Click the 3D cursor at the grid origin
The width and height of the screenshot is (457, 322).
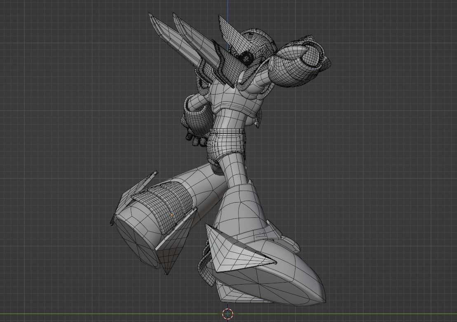pos(228,314)
